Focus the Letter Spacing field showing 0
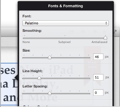 pos(98,93)
